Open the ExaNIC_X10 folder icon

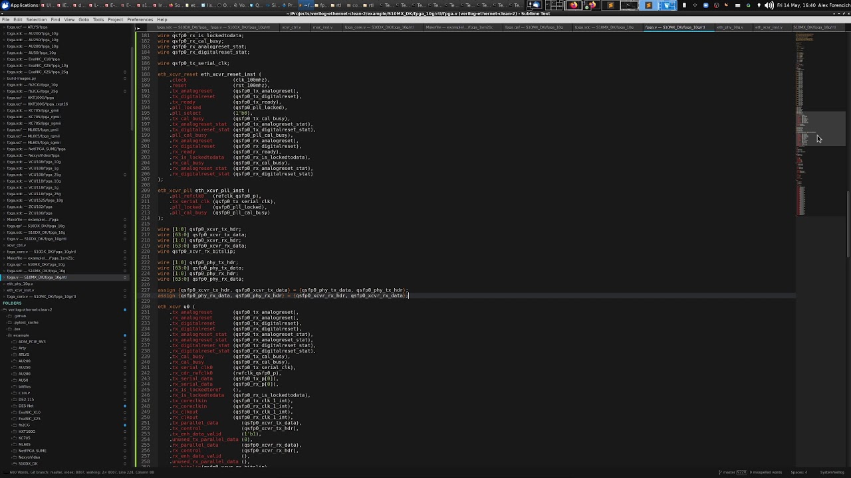pos(15,412)
